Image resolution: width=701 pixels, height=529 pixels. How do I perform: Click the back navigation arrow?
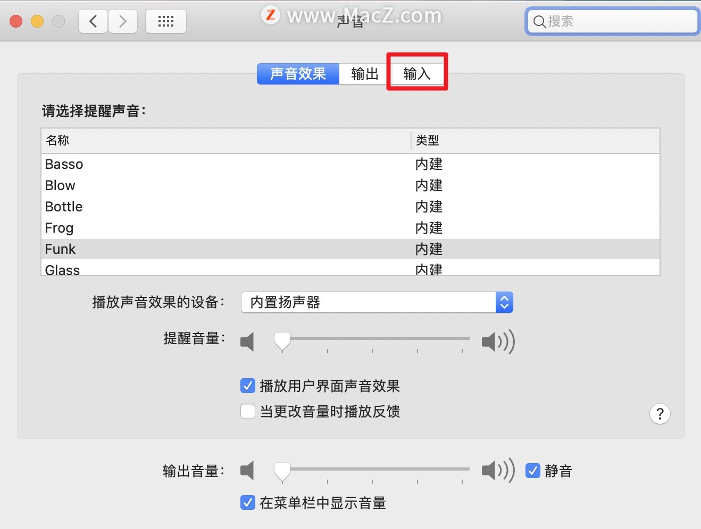(x=93, y=21)
